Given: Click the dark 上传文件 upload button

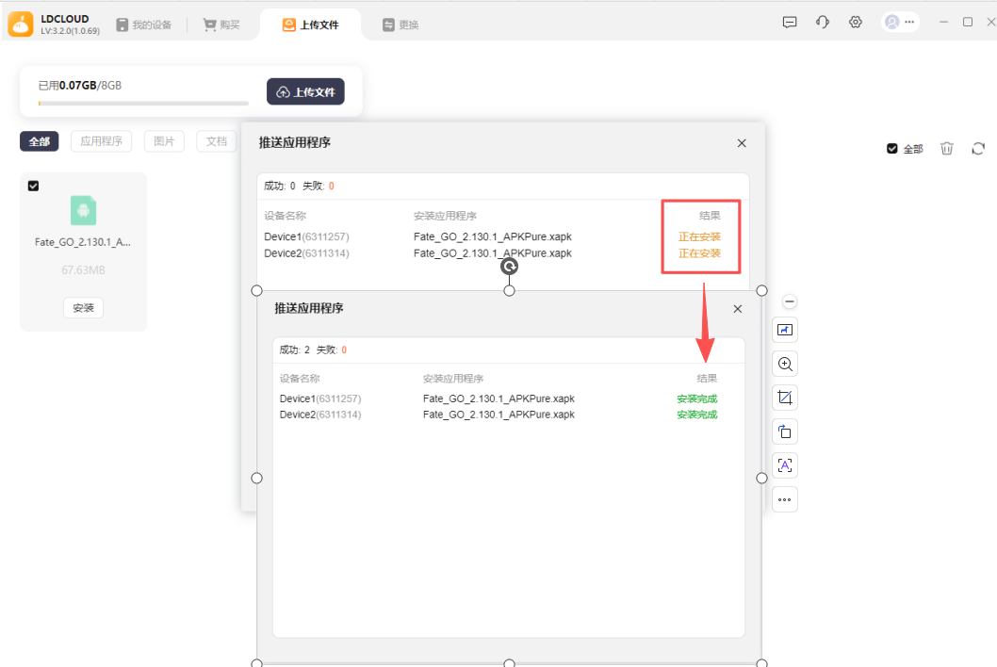Looking at the screenshot, I should (x=305, y=91).
